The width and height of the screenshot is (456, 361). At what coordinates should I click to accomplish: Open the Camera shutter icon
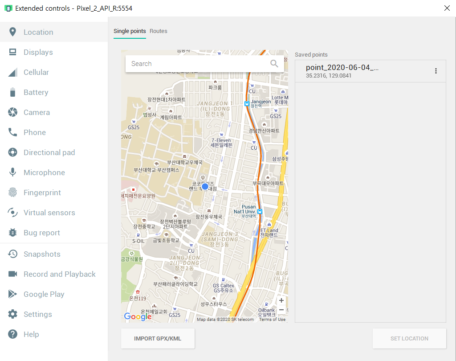click(12, 112)
